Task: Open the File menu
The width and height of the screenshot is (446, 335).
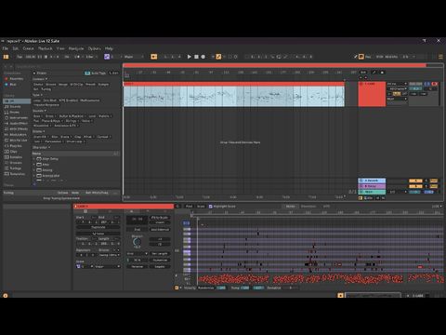Action: [6, 48]
